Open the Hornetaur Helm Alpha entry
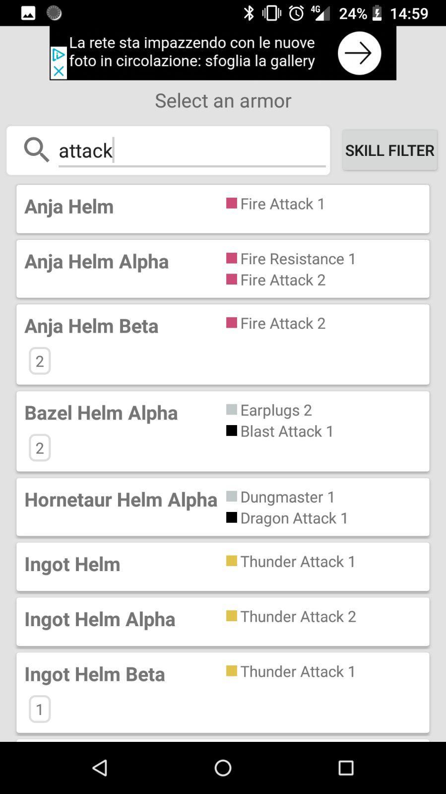This screenshot has height=794, width=446. point(223,506)
